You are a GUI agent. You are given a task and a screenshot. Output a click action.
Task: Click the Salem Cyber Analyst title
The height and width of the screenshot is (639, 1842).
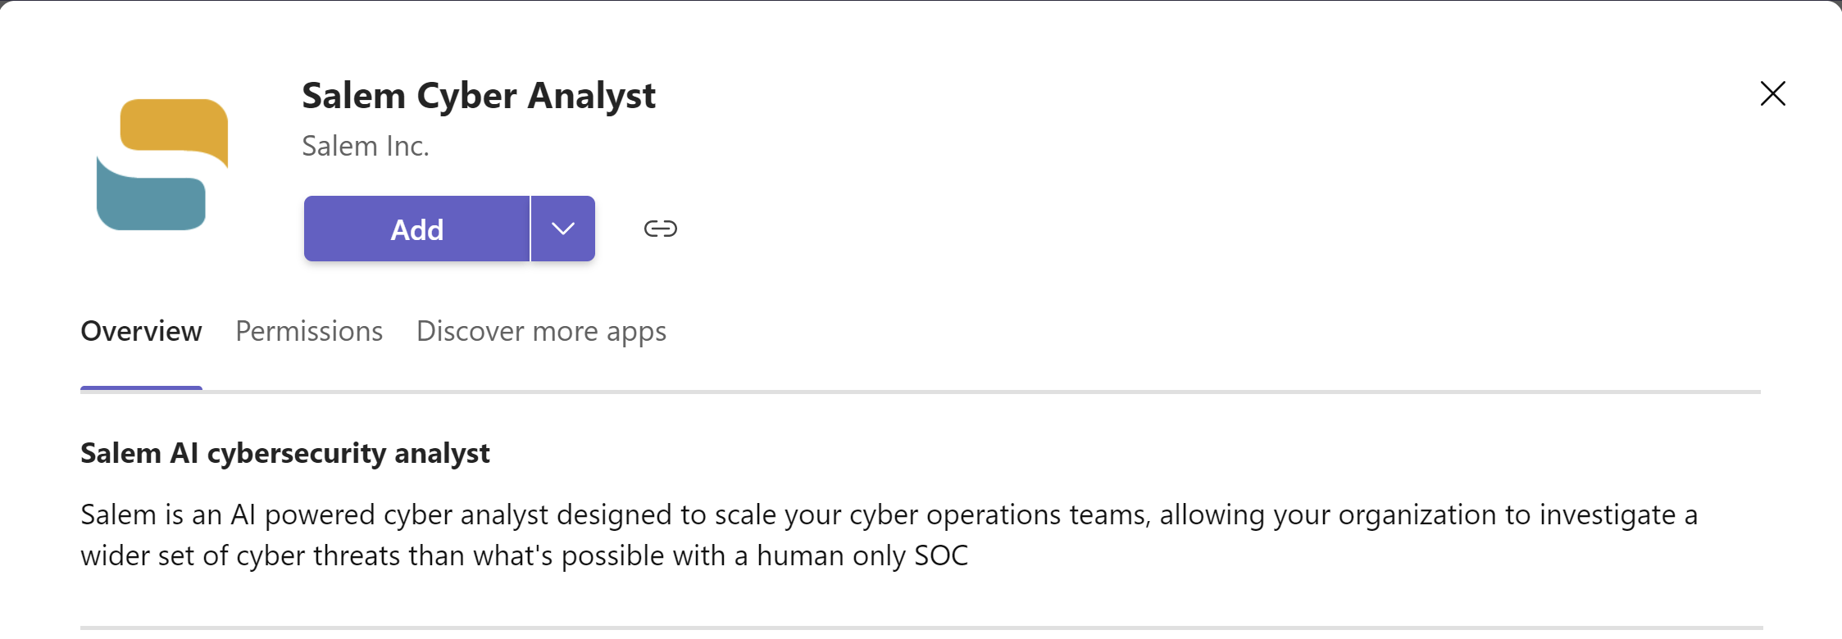coord(479,96)
